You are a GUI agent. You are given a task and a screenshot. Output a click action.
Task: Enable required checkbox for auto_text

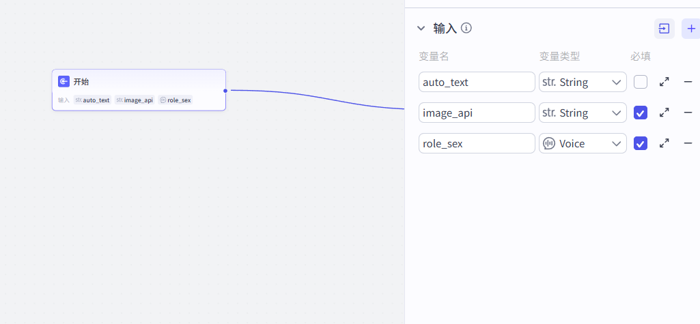(640, 82)
